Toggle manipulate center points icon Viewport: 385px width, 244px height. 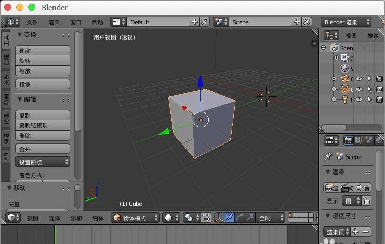pyautogui.click(x=206, y=218)
